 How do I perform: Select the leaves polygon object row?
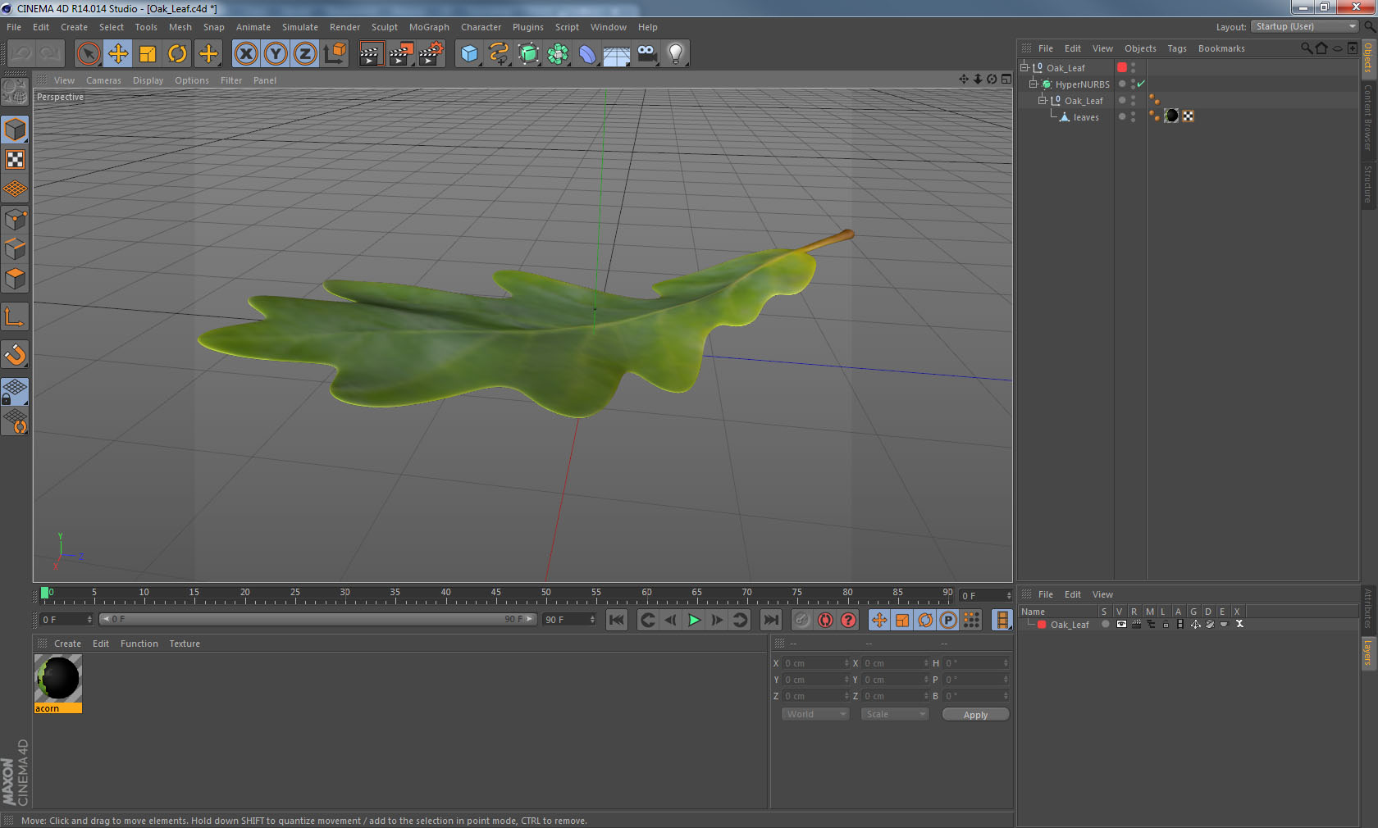coord(1086,117)
